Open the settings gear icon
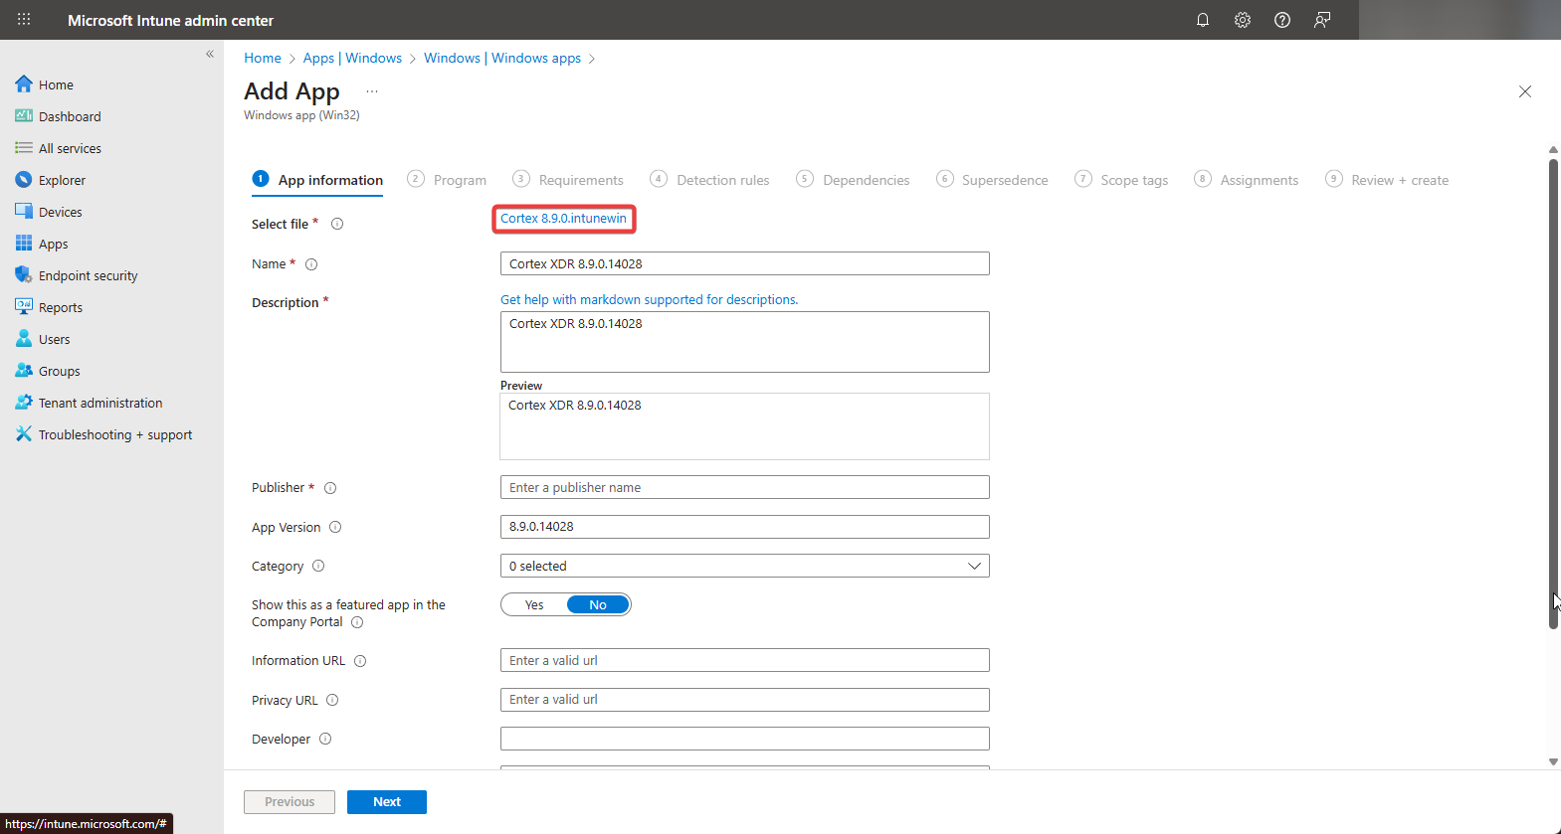The height and width of the screenshot is (834, 1561). point(1242,20)
